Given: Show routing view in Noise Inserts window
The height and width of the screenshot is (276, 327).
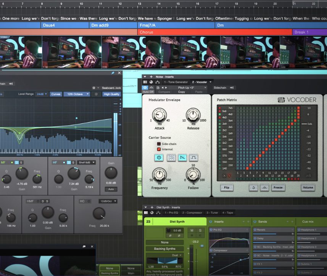Looking at the screenshot, I should coord(158,82).
